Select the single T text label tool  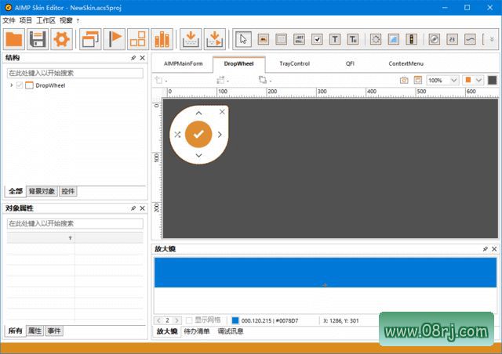coord(335,39)
